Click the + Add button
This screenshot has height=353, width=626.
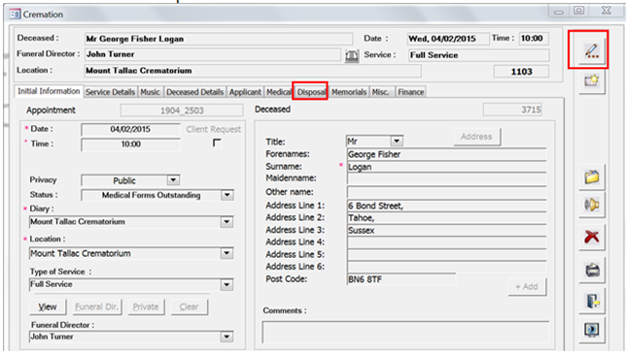[527, 286]
